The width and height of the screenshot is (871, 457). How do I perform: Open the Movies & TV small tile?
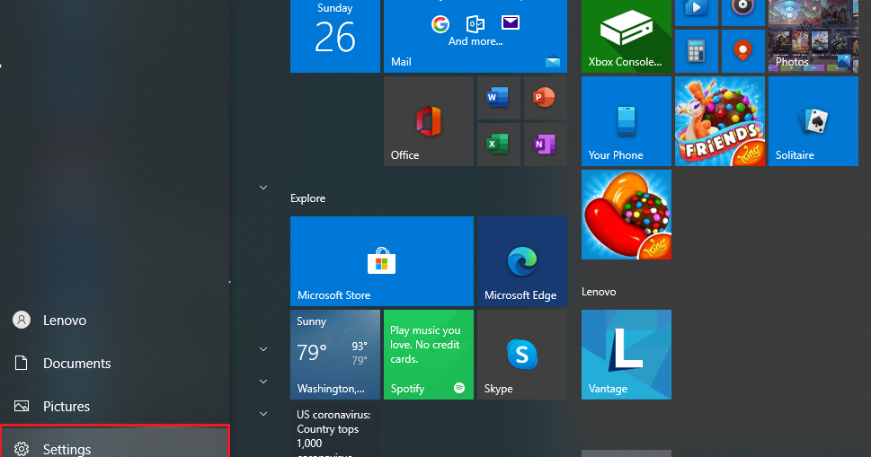pyautogui.click(x=696, y=13)
